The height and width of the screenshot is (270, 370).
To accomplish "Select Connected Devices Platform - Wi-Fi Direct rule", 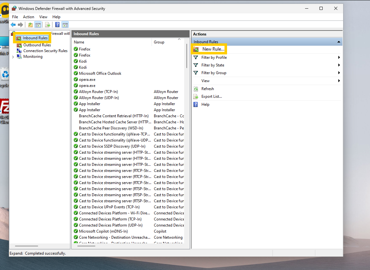I will point(114,213).
